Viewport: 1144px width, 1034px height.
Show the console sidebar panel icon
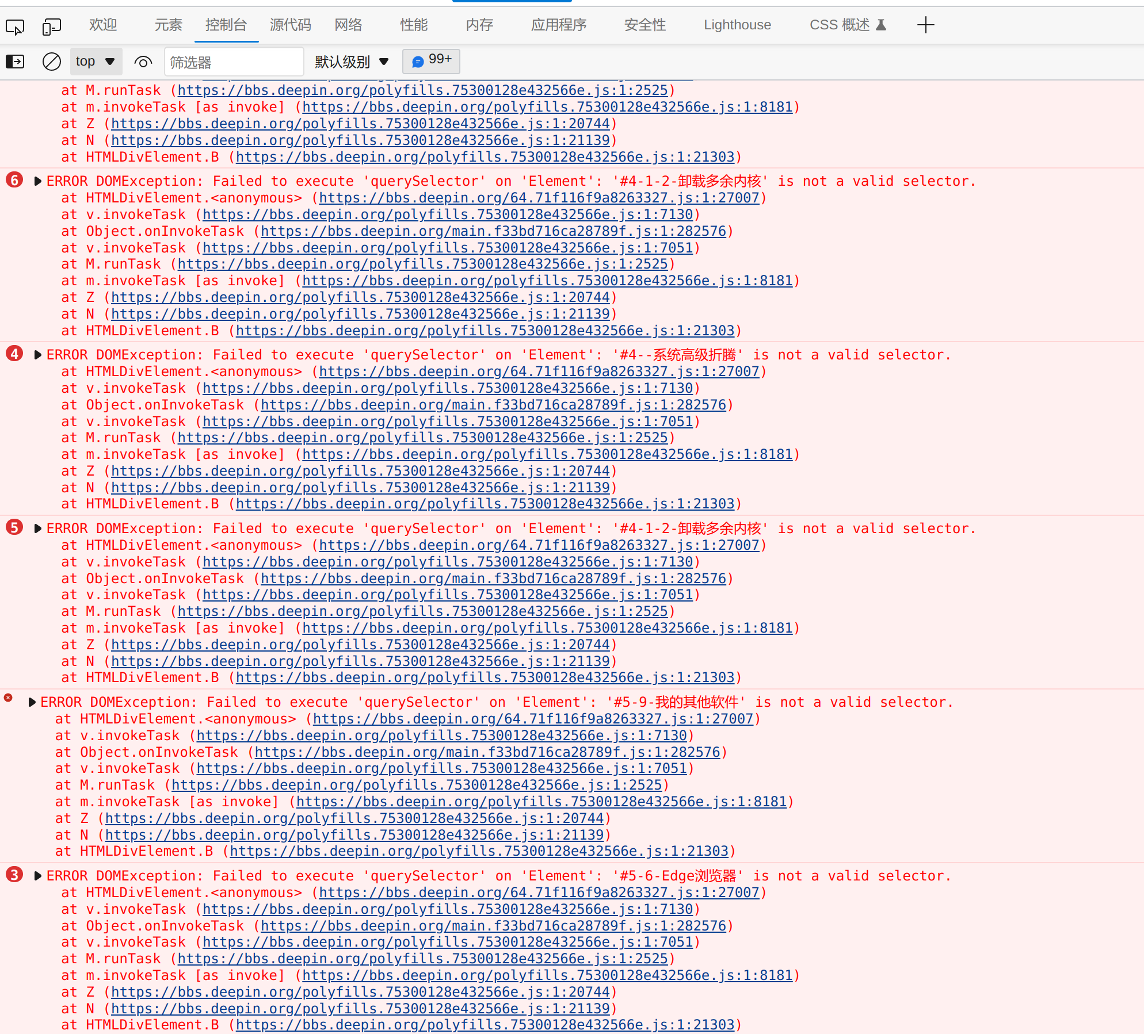pos(15,62)
